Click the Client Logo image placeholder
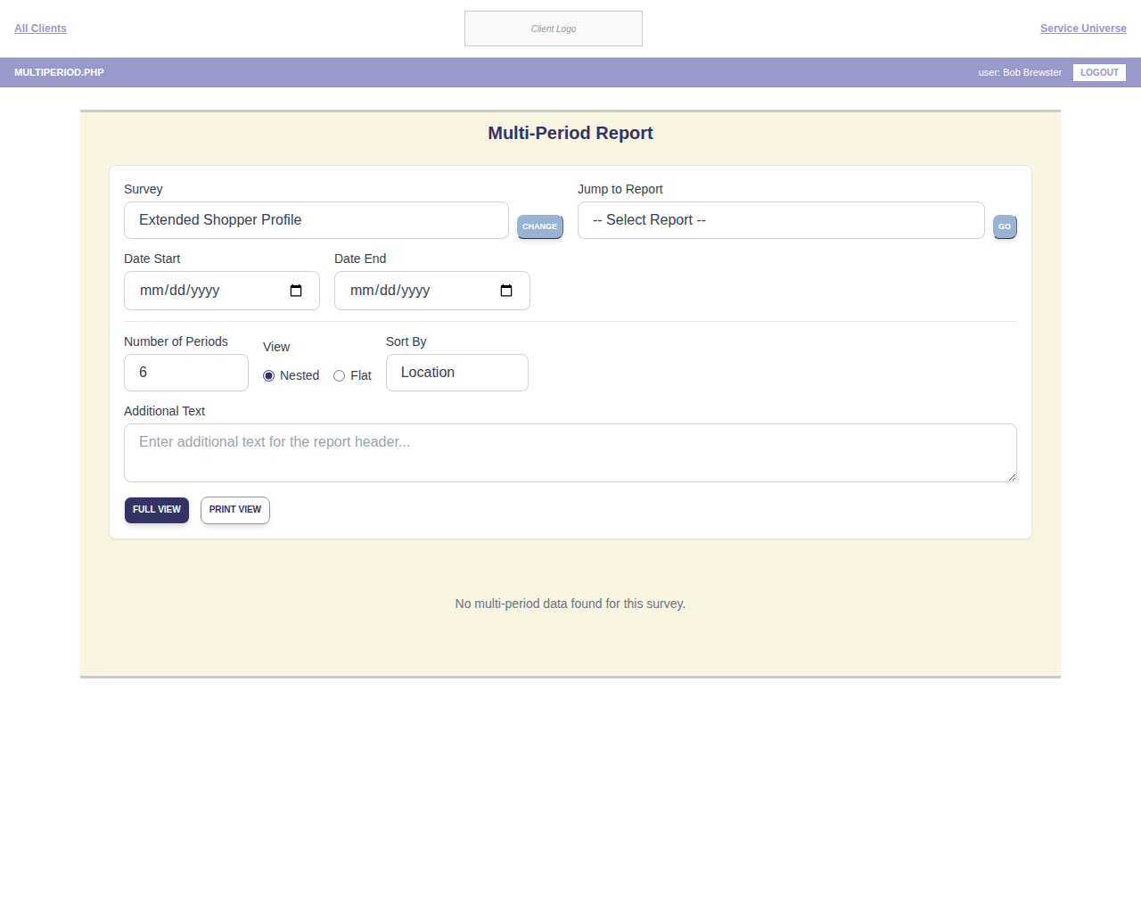Image resolution: width=1141 pixels, height=912 pixels. [x=554, y=29]
